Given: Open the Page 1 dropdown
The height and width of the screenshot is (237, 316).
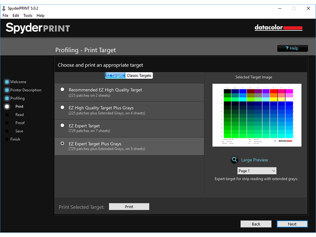Looking at the screenshot, I should pos(257,171).
